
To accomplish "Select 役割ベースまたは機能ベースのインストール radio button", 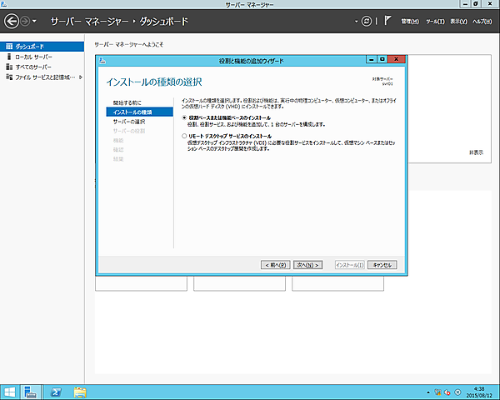I will tap(184, 117).
